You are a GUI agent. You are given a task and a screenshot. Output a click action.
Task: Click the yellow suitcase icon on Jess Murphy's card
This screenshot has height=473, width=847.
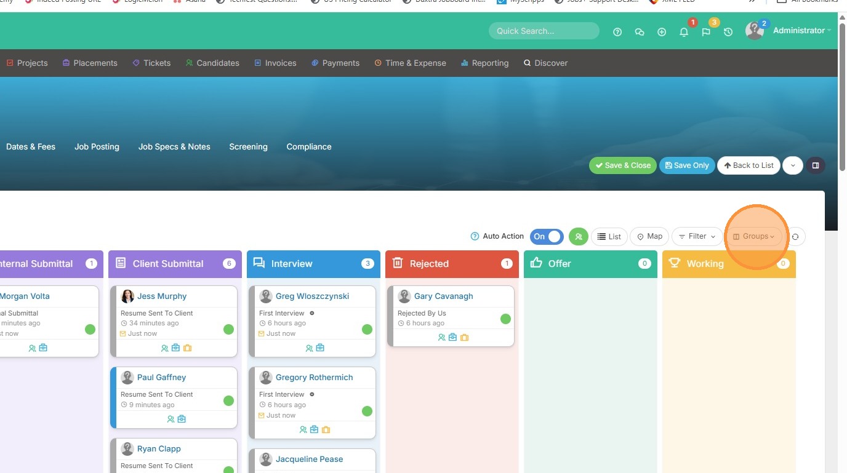point(188,348)
